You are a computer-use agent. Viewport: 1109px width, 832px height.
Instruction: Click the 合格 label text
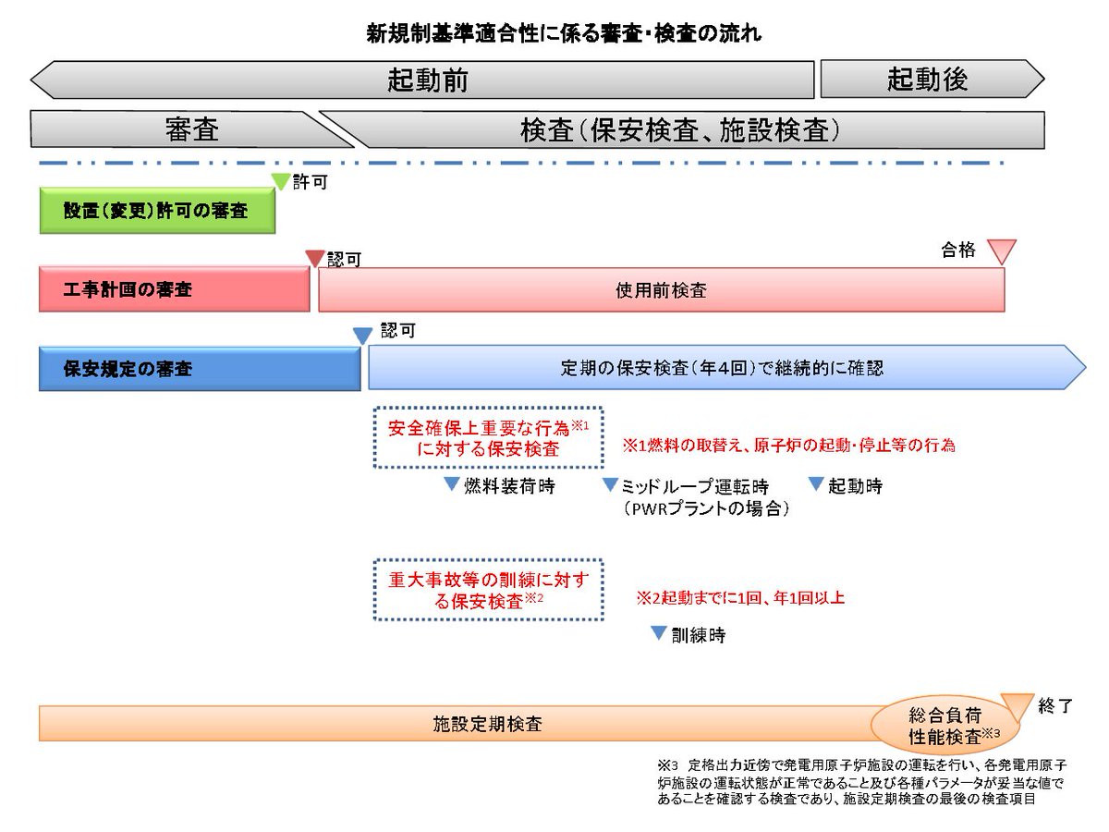[958, 251]
